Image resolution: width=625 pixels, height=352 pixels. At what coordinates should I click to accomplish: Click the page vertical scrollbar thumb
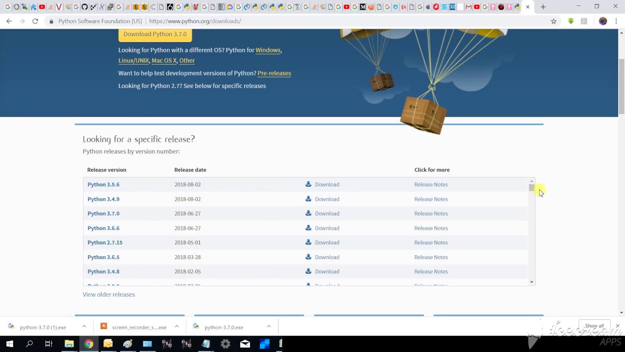(x=622, y=86)
